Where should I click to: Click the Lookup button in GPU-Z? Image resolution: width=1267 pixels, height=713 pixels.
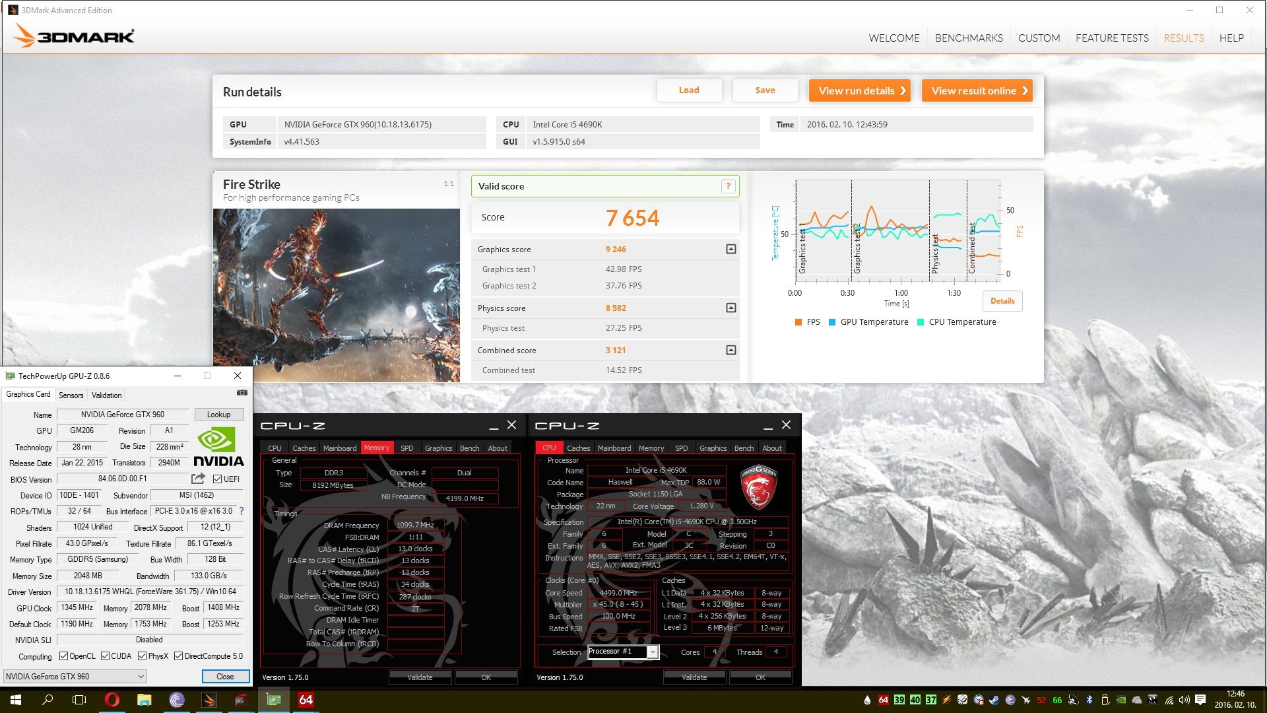click(x=218, y=415)
